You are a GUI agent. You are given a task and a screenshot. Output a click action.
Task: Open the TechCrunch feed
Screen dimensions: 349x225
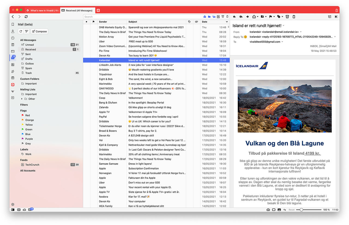pyautogui.click(x=50, y=165)
